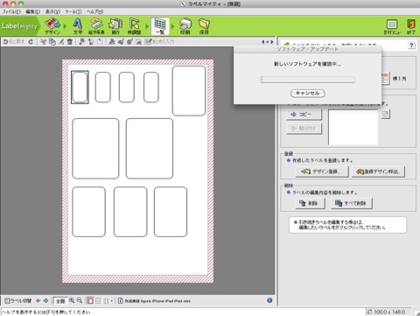This screenshot has height=316, width=420.
Task: Open the print step with the printer icon
Action: (x=185, y=26)
